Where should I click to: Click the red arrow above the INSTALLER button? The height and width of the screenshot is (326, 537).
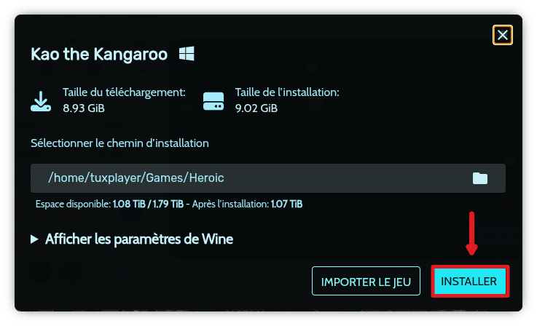pyautogui.click(x=471, y=233)
